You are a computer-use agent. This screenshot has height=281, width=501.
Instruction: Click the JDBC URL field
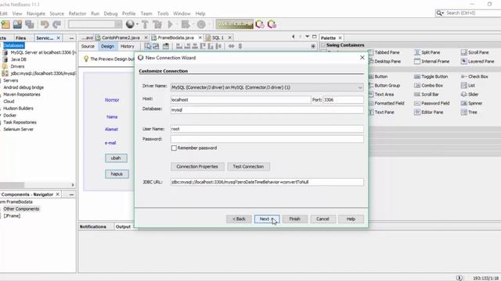267,182
